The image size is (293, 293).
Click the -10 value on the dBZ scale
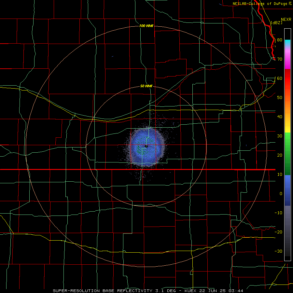coord(278,213)
